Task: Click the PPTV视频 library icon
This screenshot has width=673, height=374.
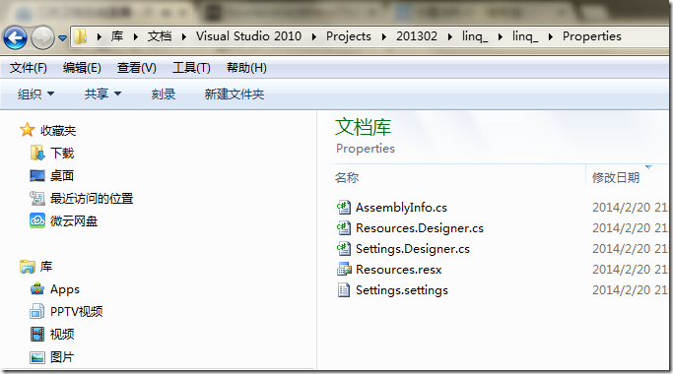Action: [37, 311]
